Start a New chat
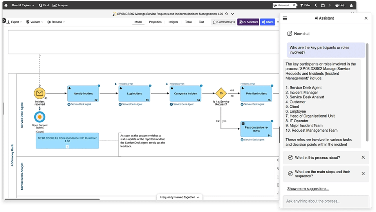Viewport: 376px width, 212px height. pyautogui.click(x=298, y=34)
